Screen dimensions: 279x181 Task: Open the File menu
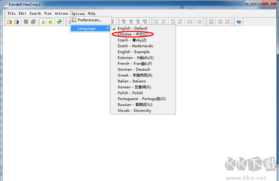[x=12, y=13]
